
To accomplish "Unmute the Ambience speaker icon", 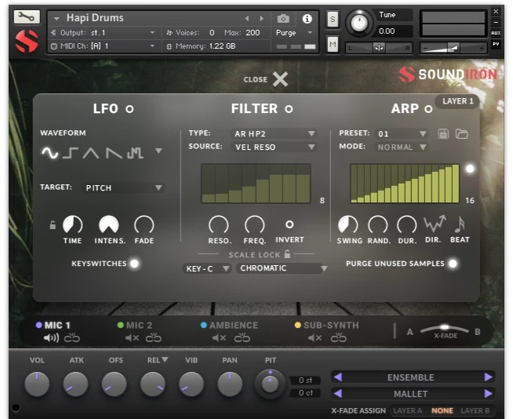I will pyautogui.click(x=219, y=337).
